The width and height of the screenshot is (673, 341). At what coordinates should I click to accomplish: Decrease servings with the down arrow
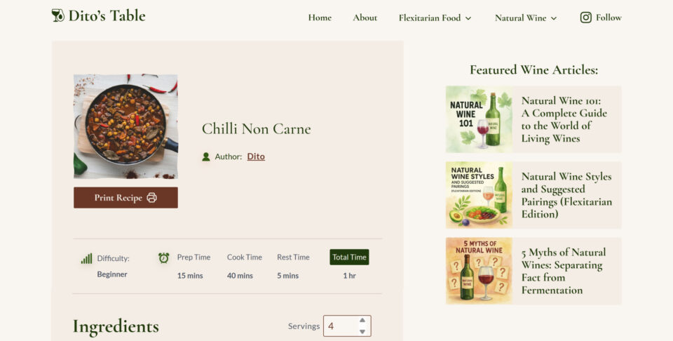point(362,332)
